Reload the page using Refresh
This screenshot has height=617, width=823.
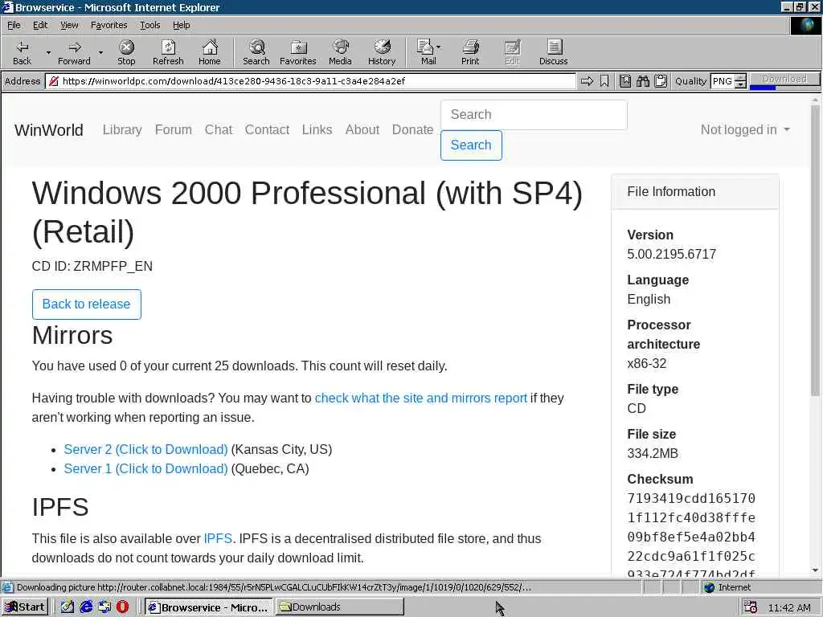point(168,52)
